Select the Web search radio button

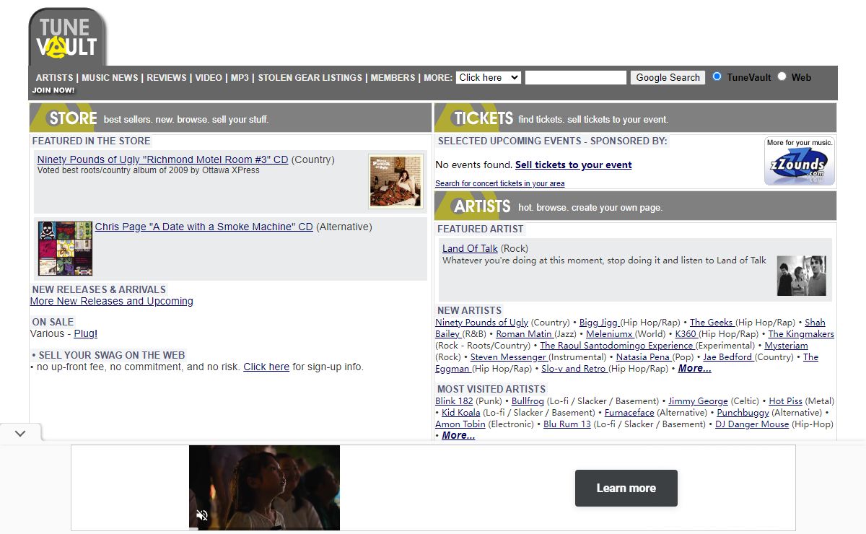point(782,76)
